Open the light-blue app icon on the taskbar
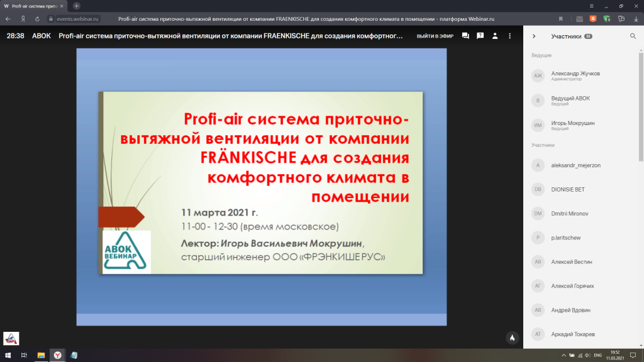 (x=74, y=355)
